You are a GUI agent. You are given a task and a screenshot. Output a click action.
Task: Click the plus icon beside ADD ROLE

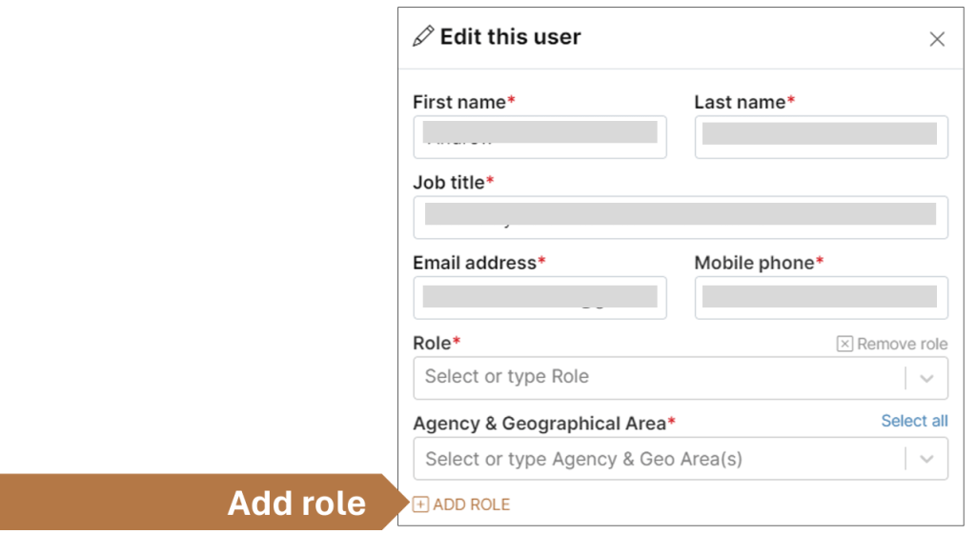click(x=420, y=504)
